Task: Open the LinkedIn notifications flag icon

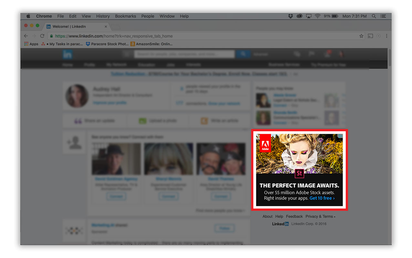Action: 312,54
